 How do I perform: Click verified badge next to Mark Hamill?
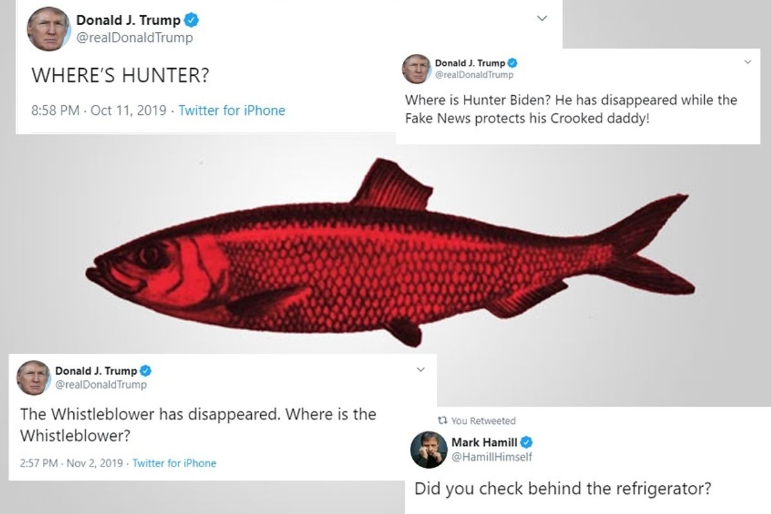point(526,443)
